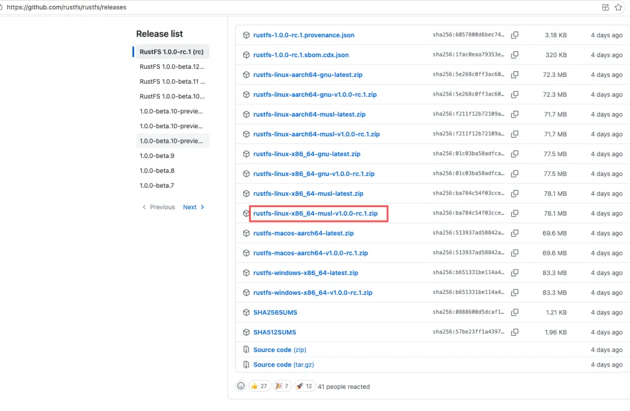
Task: Download rustfs-linux-aarch64-musl-latest.zip
Action: click(309, 114)
